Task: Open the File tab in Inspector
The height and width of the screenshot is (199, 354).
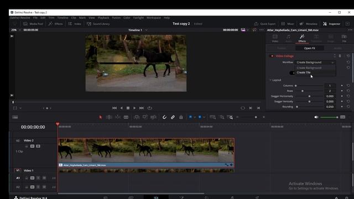Action: [344, 38]
